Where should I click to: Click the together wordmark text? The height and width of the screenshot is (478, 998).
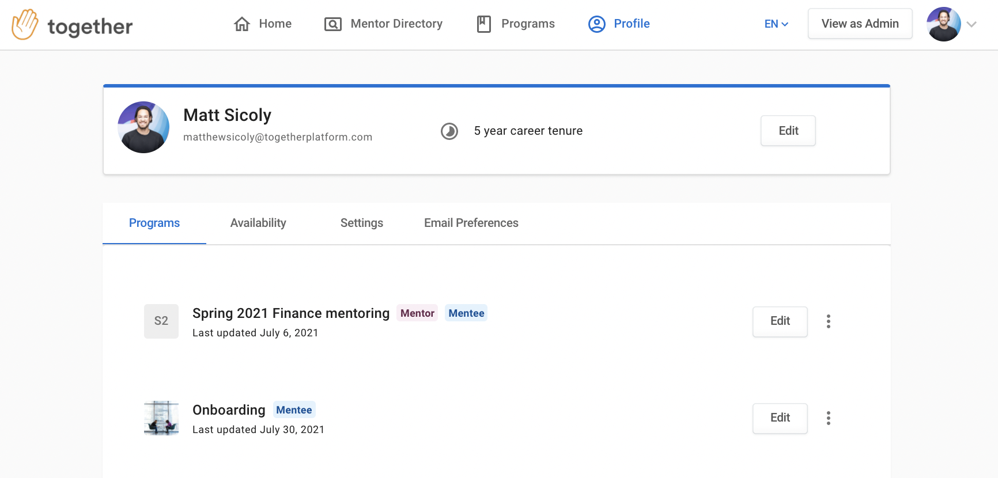90,26
